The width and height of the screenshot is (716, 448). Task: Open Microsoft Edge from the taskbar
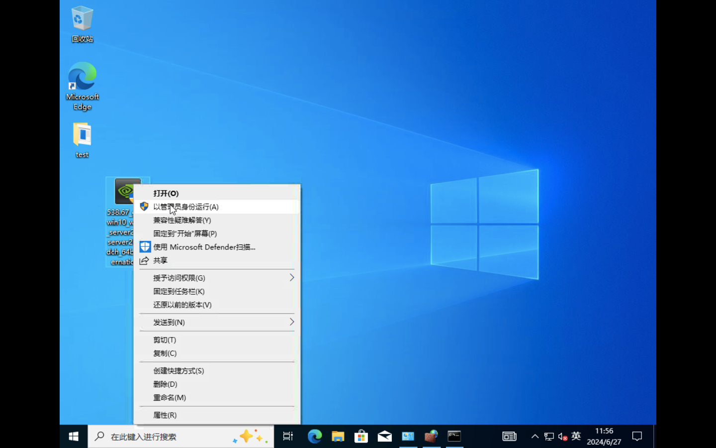click(315, 437)
